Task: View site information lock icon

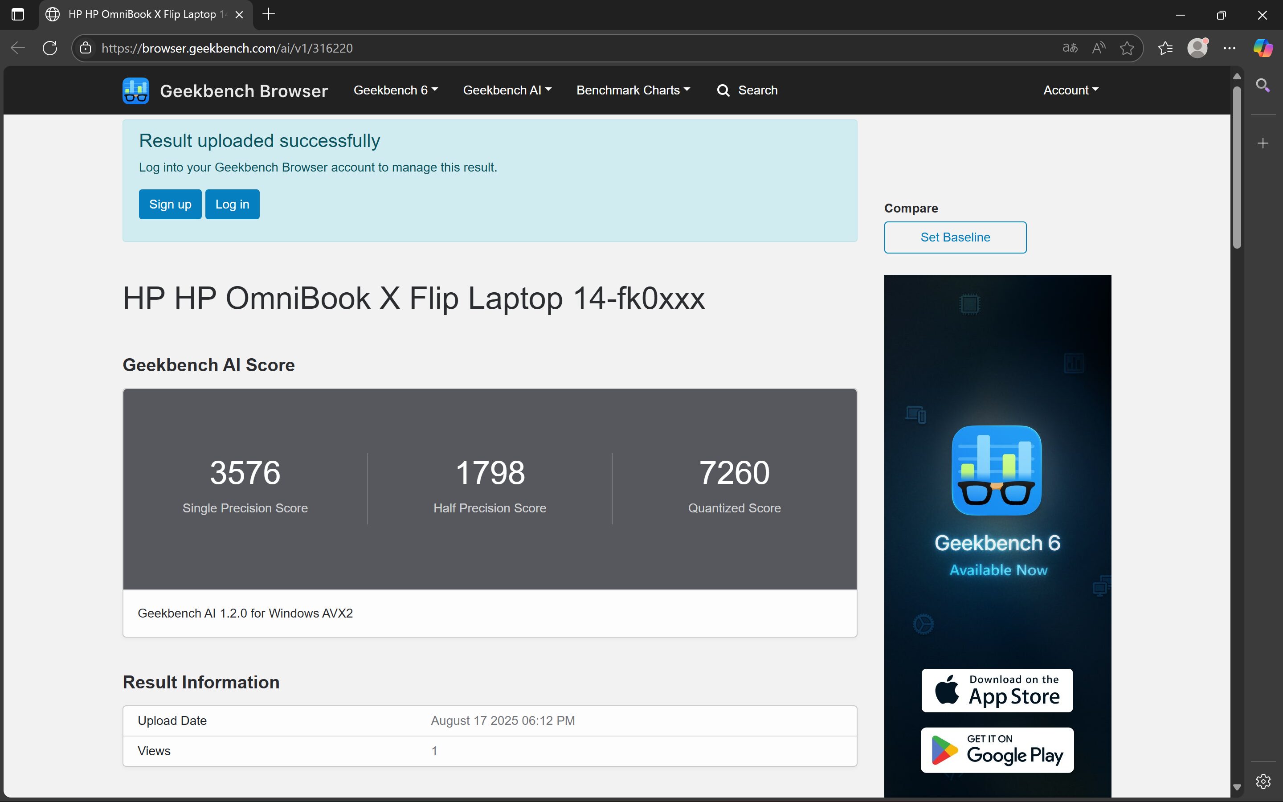Action: (x=86, y=48)
